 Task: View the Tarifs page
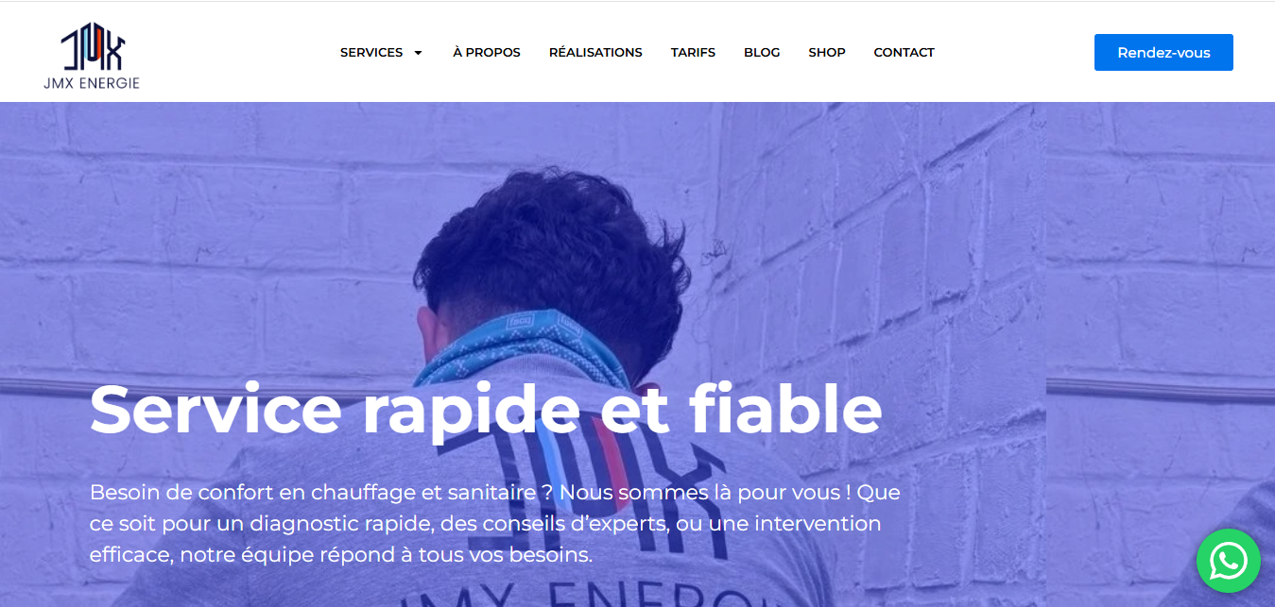pyautogui.click(x=693, y=53)
